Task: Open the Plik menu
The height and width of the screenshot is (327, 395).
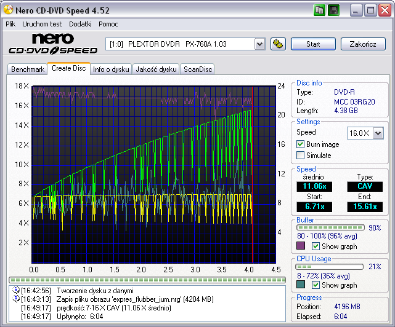Action: pyautogui.click(x=10, y=24)
